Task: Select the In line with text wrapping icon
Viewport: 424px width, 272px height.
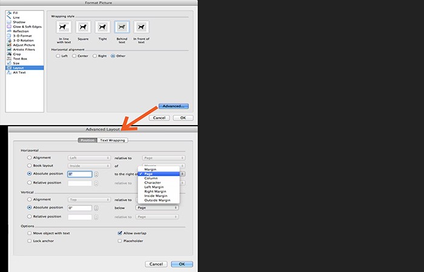Action: [64, 27]
